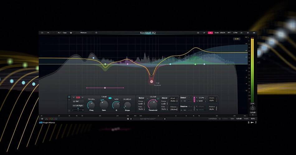This screenshot has height=155, width=296.
Task: Open the Minimum phase mode dropdown
Action: [x=84, y=33]
